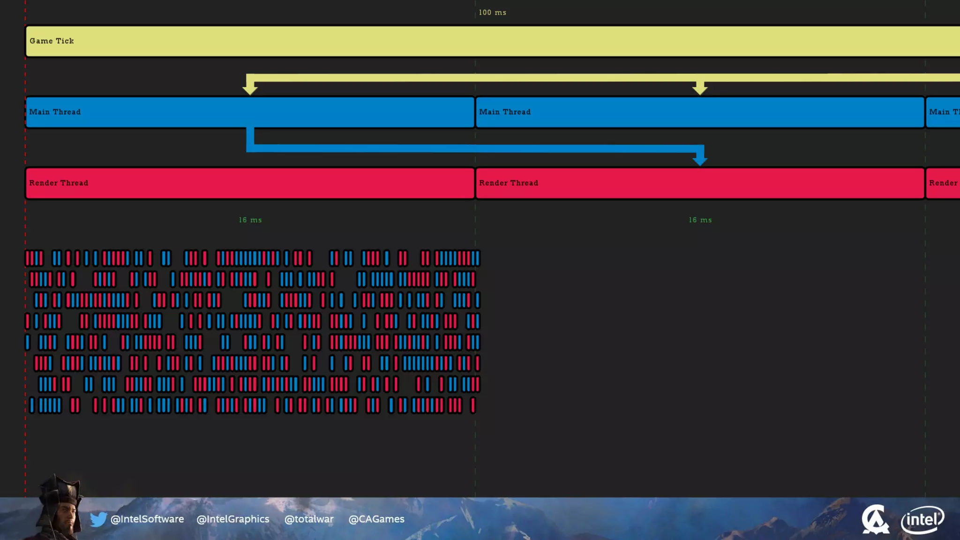Click the @totalwar handle
Image resolution: width=960 pixels, height=540 pixels.
309,519
